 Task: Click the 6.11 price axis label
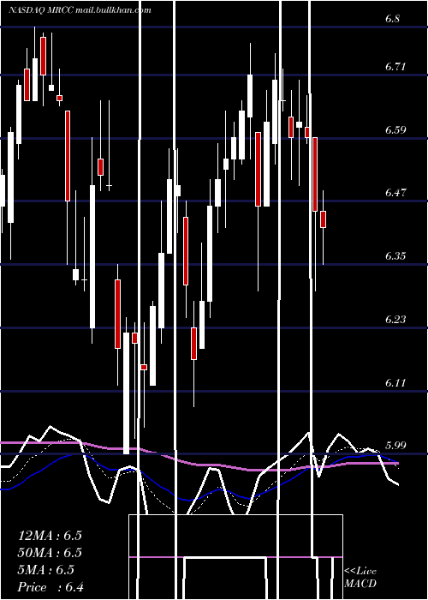coord(395,382)
